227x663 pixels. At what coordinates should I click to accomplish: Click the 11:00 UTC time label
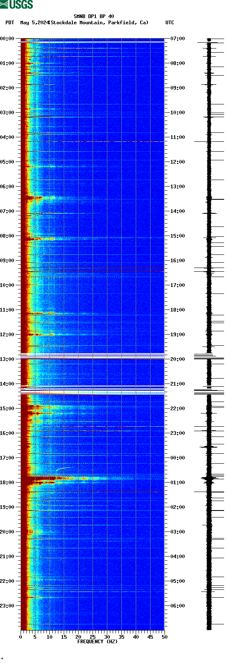[x=178, y=137]
